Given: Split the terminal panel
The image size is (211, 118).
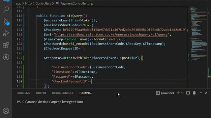Looking at the screenshot, I should click(x=188, y=93).
